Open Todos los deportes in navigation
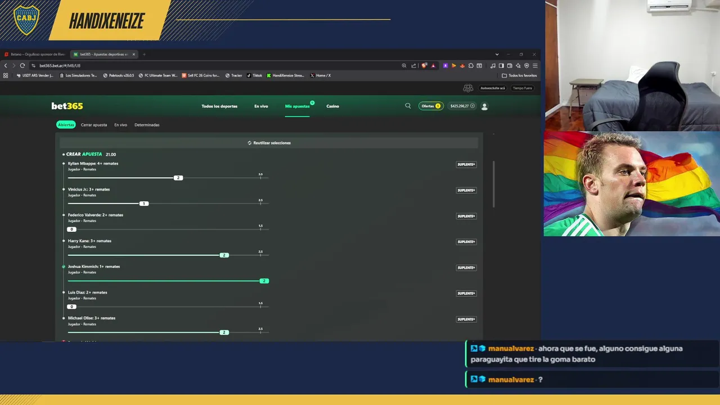720x405 pixels. click(219, 106)
